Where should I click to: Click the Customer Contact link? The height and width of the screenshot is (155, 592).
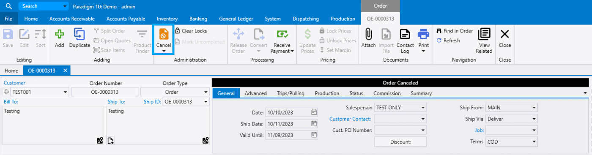350,119
